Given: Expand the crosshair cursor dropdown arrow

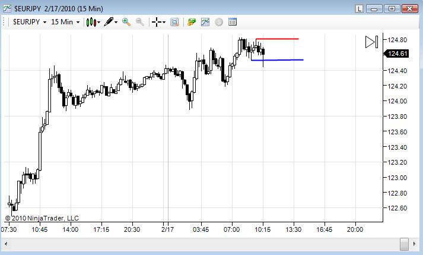Looking at the screenshot, I should 164,22.
